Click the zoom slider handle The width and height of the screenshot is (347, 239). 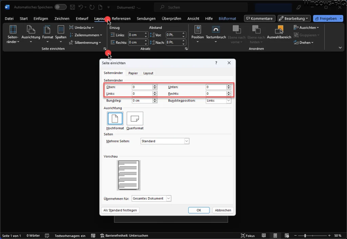pos(305,236)
